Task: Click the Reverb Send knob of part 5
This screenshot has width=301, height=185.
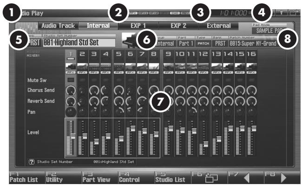Action: tap(119, 102)
